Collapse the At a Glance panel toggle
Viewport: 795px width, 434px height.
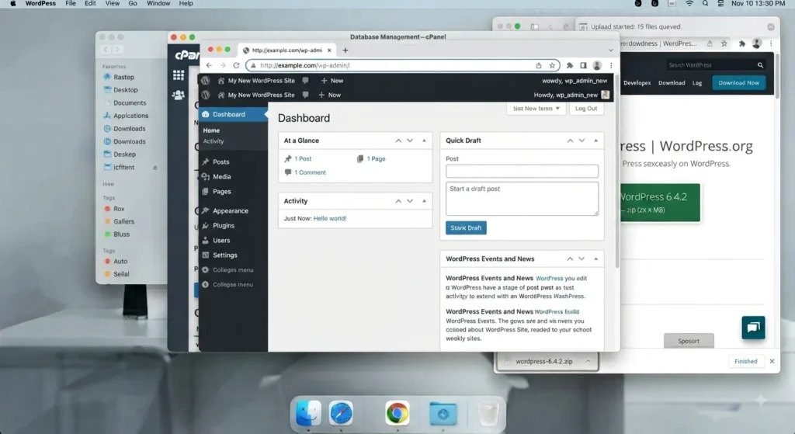[x=425, y=141]
